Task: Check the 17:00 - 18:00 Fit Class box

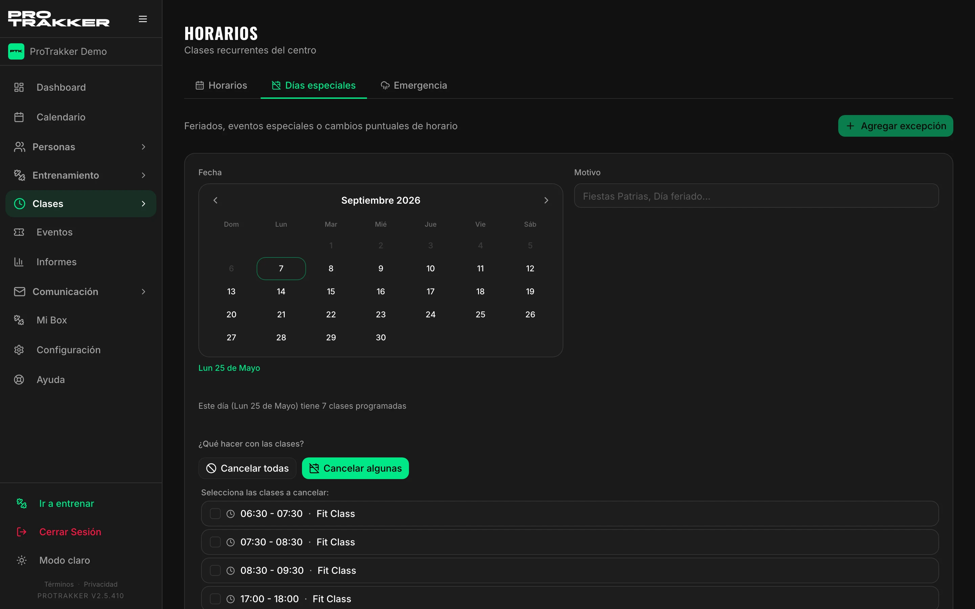Action: (x=215, y=599)
